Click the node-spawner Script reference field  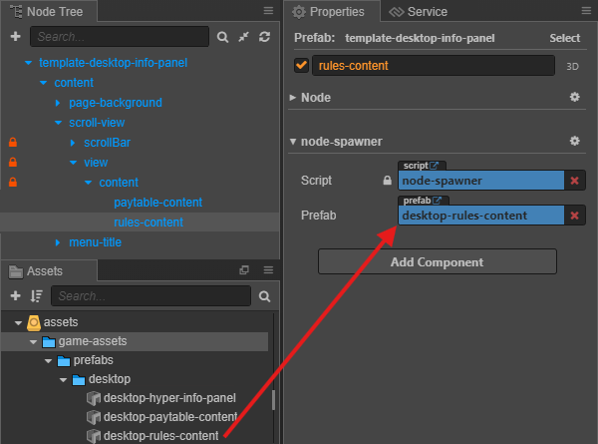pyautogui.click(x=481, y=181)
